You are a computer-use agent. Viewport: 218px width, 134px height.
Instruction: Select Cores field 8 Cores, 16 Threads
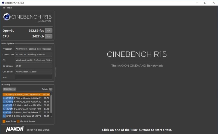(x=34, y=55)
